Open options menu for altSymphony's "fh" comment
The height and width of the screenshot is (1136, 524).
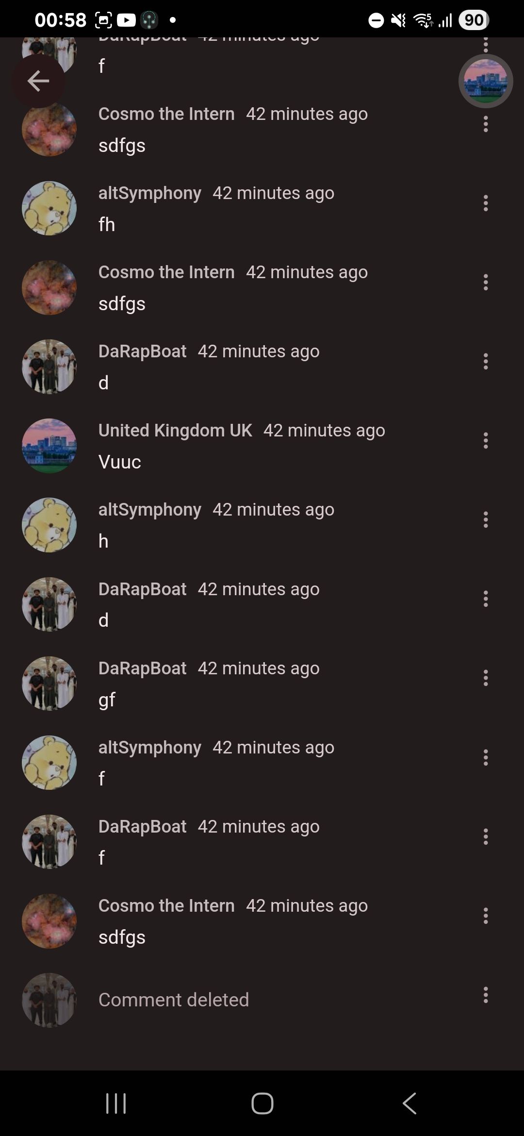(x=486, y=203)
